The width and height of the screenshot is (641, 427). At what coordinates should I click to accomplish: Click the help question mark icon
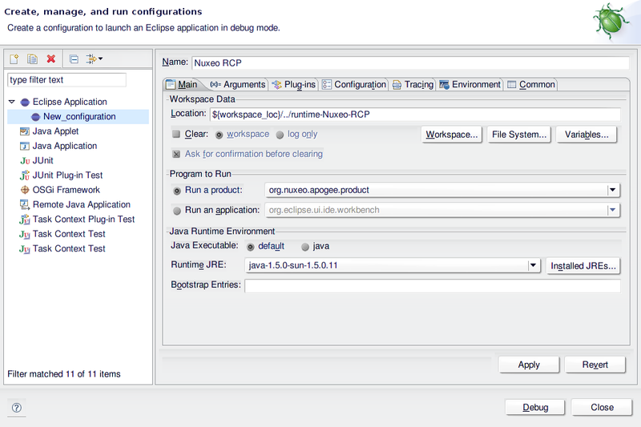tap(16, 407)
